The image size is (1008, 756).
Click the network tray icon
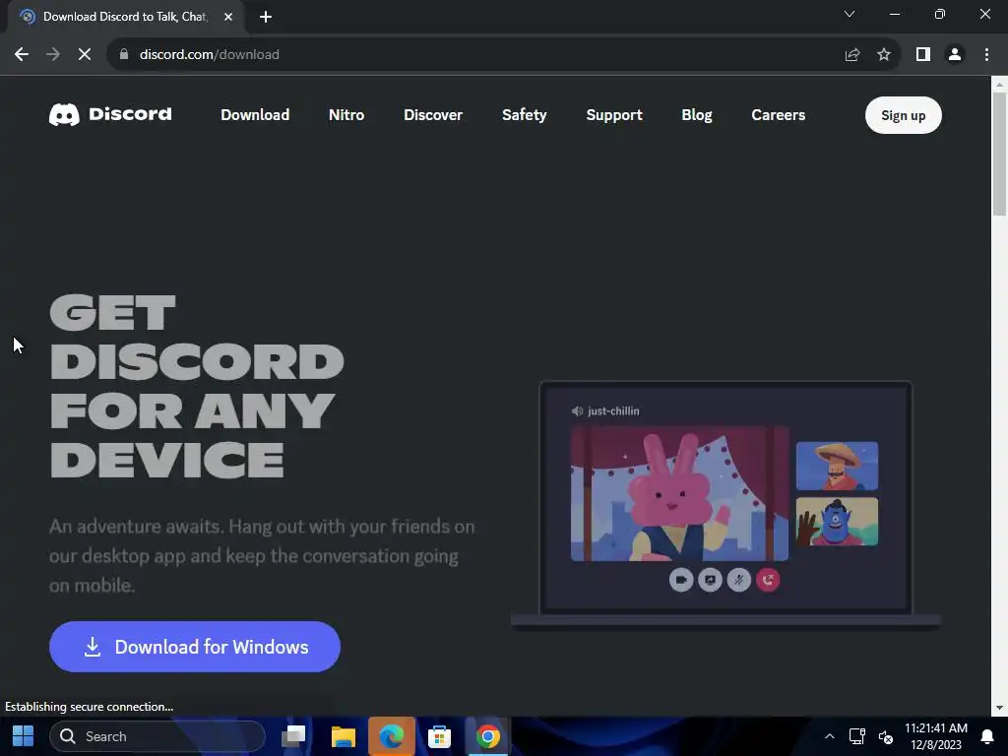pos(857,736)
